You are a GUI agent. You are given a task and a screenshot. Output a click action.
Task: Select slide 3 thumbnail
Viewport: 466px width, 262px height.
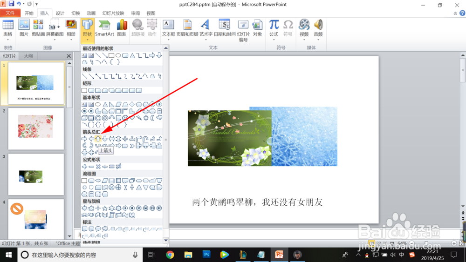[x=36, y=174]
